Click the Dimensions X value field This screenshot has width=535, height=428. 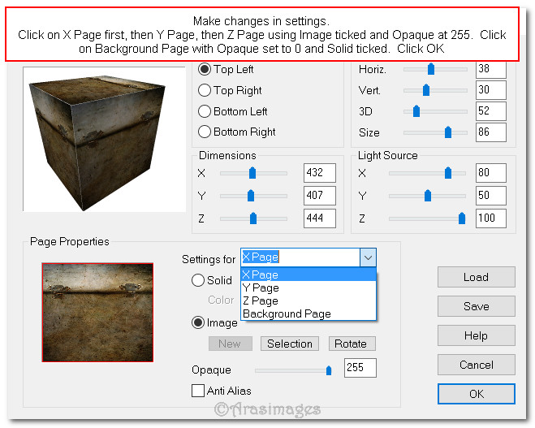point(319,173)
